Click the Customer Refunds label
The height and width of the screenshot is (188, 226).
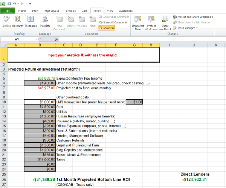coord(70,140)
